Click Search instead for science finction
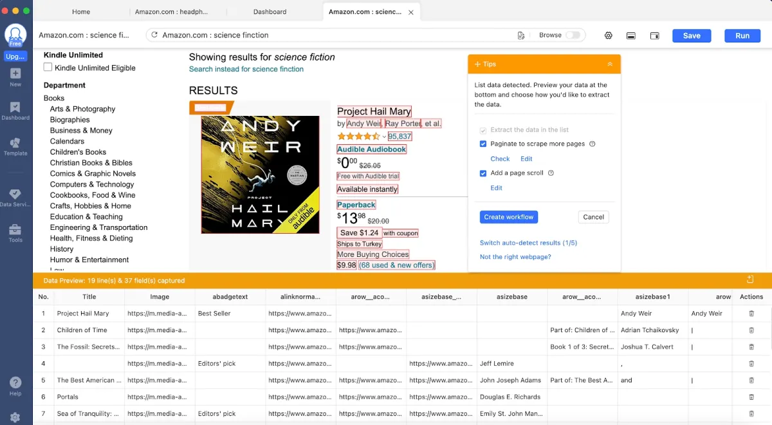Screen dimensions: 772x425 click(x=246, y=69)
